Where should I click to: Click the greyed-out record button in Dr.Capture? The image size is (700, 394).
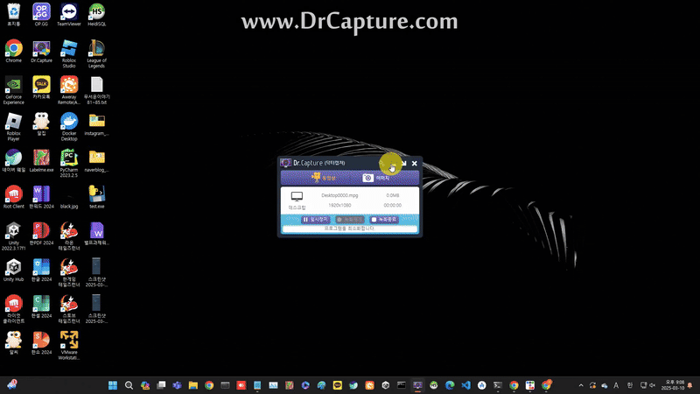(349, 220)
